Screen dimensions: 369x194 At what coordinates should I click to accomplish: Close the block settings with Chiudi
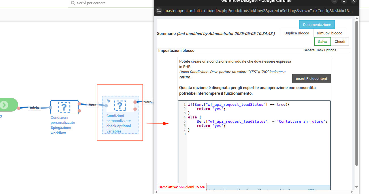pyautogui.click(x=340, y=41)
